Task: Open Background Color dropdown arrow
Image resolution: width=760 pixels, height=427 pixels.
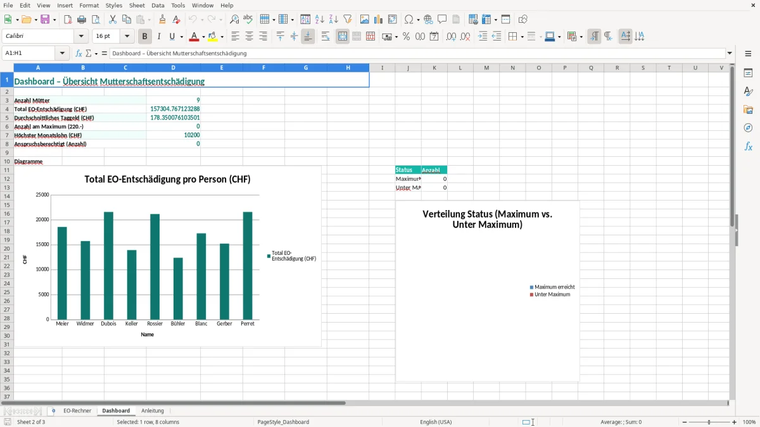Action: tap(222, 37)
